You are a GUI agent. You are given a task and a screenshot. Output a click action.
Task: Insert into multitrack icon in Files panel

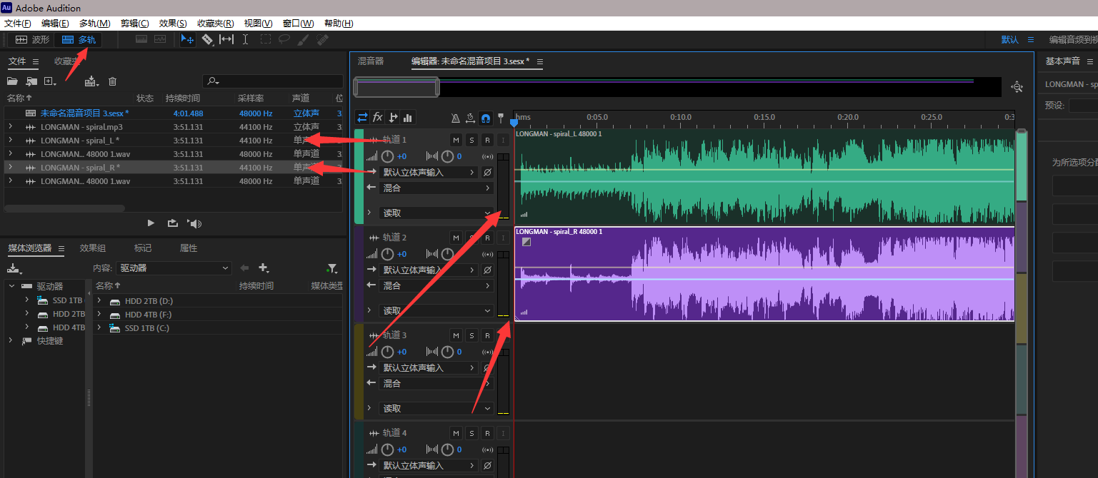coord(91,81)
